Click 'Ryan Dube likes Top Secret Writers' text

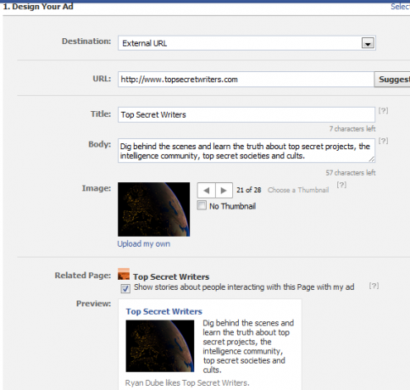coord(187,383)
